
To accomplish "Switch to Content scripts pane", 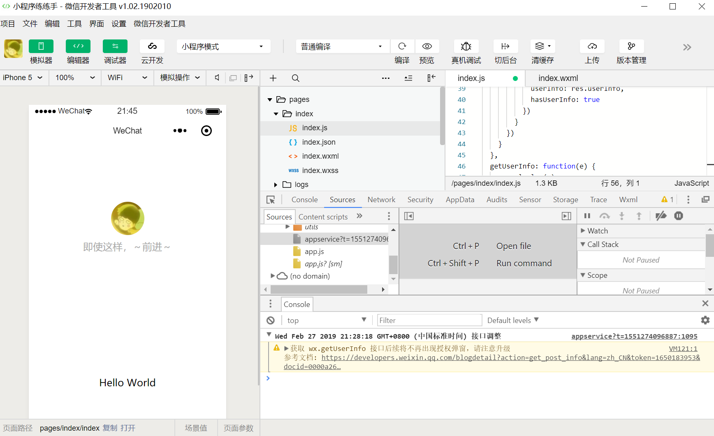I will [323, 217].
